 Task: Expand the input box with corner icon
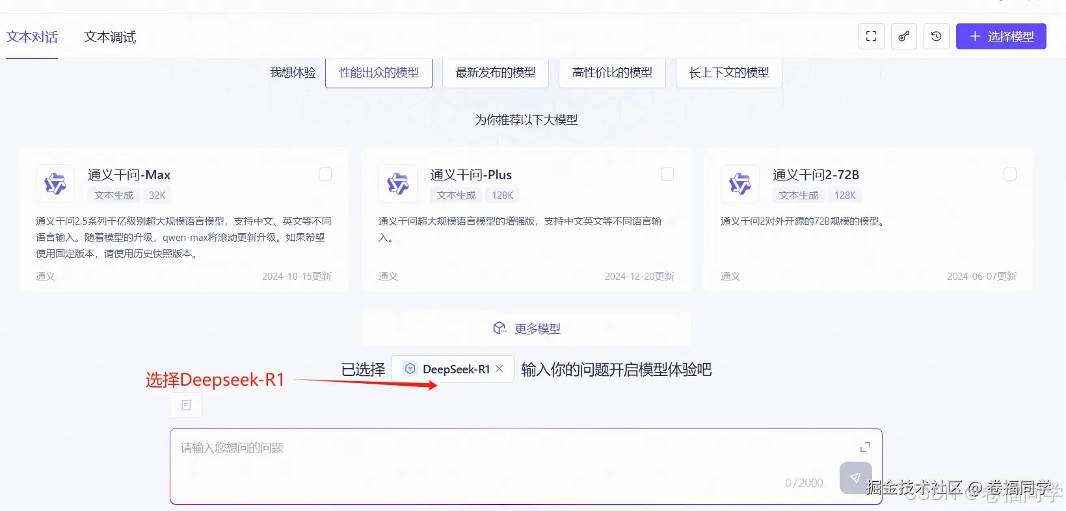865,447
